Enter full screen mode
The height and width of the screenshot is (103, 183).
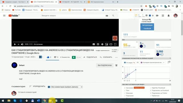pos(115,44)
